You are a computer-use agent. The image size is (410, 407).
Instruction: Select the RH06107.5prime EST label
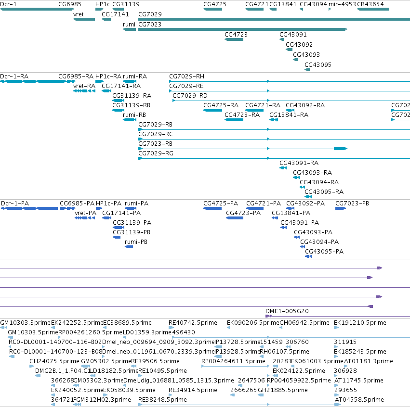(284, 352)
